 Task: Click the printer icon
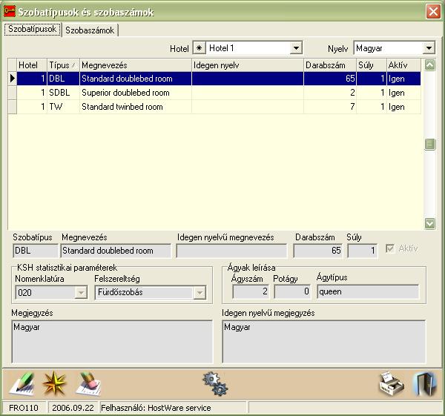(x=392, y=384)
